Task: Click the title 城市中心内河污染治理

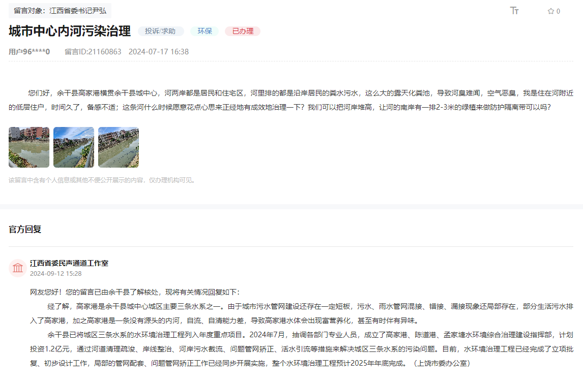Action: tap(70, 31)
